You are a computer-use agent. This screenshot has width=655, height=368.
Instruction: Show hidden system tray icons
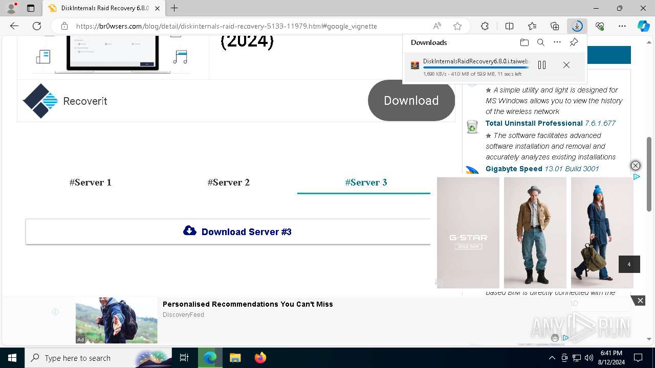[x=552, y=358]
